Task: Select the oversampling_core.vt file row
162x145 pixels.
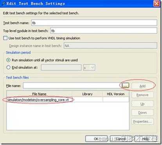Action: 68,100
